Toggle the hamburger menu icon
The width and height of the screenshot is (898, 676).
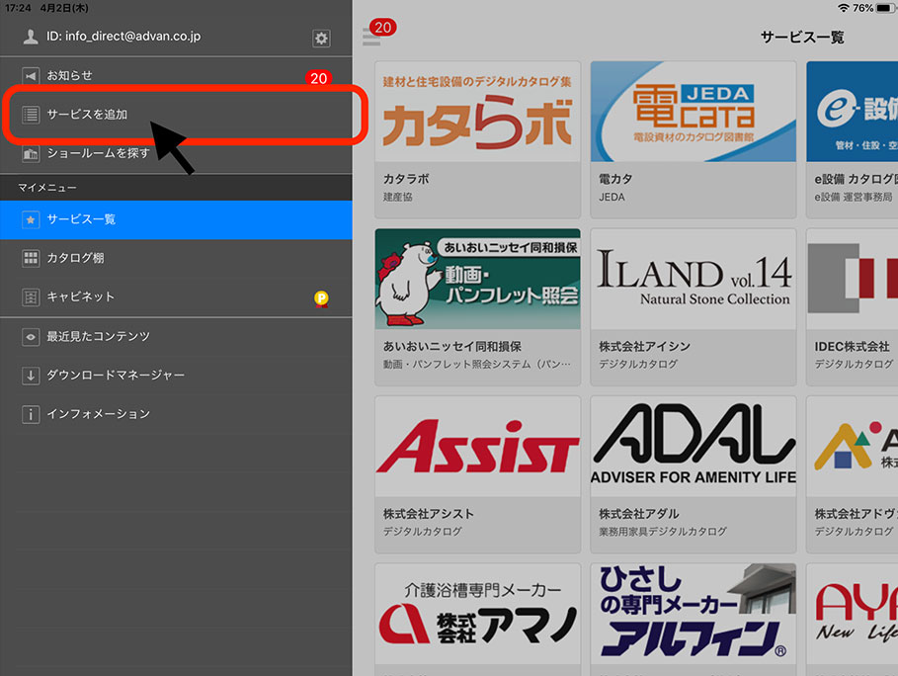371,38
